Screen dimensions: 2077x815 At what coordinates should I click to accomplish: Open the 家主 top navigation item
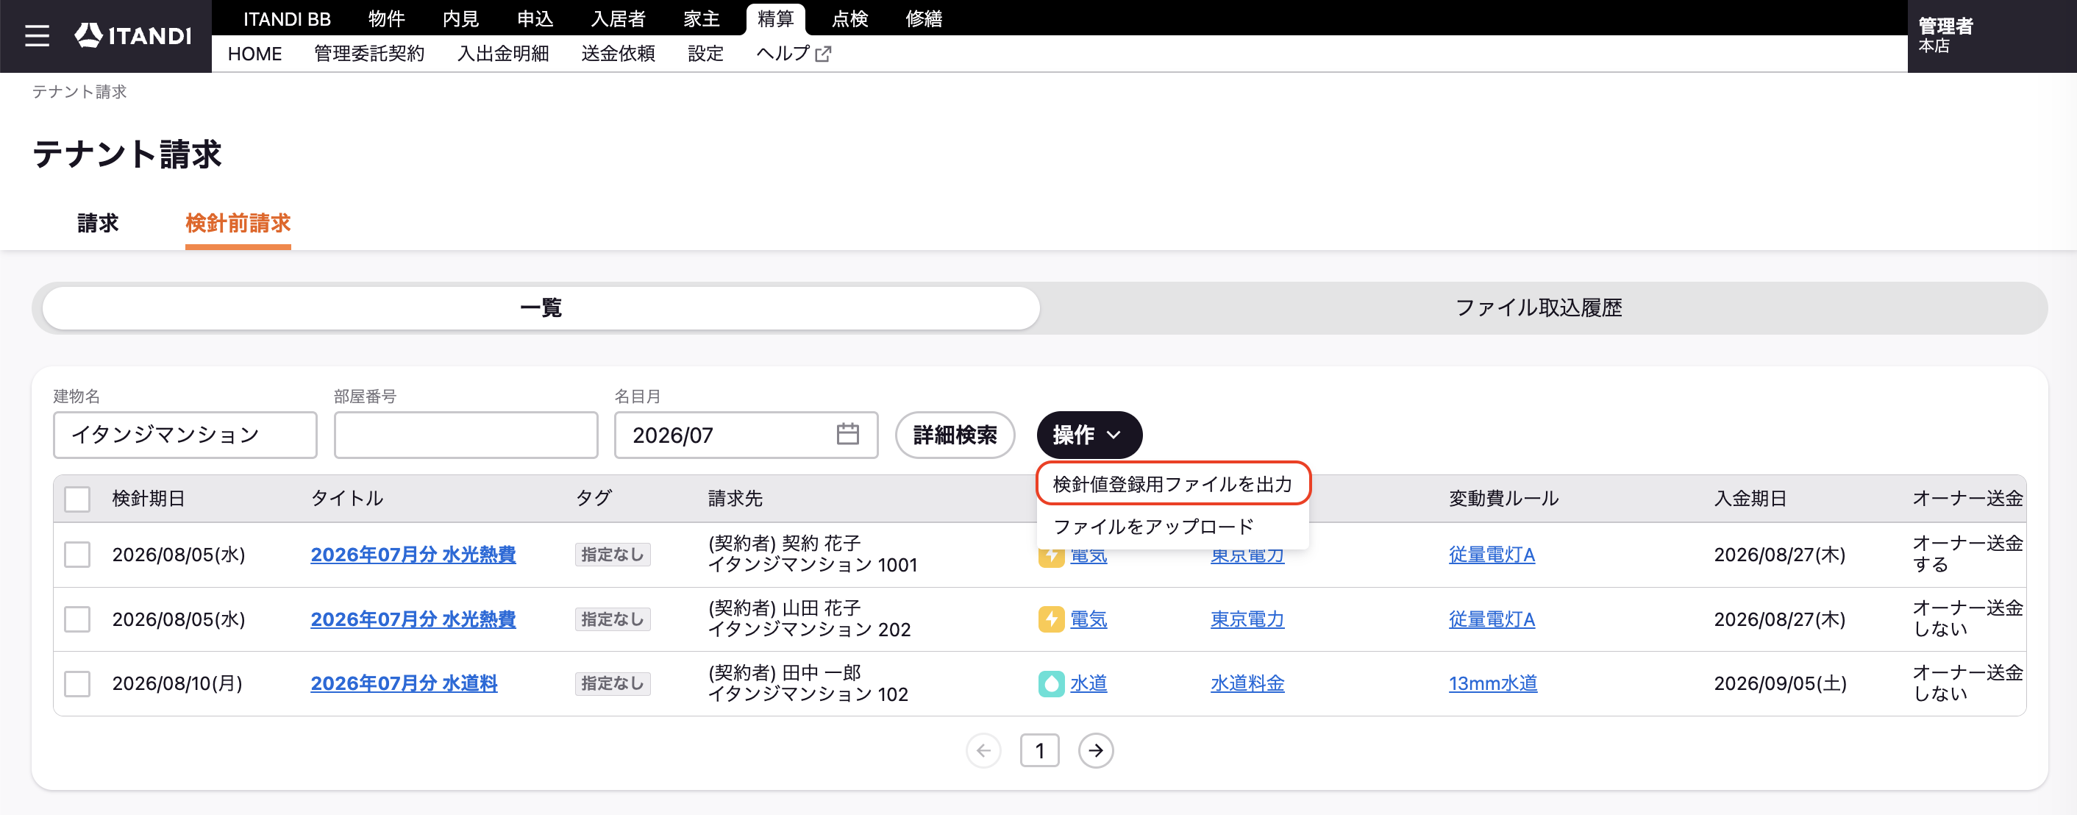coord(701,18)
